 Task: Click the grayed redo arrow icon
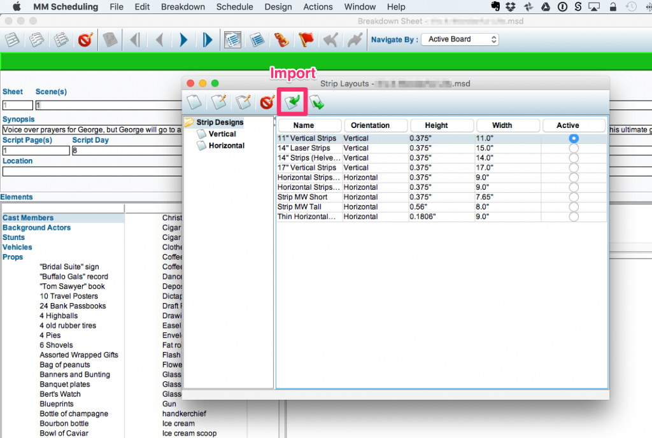pyautogui.click(x=355, y=40)
